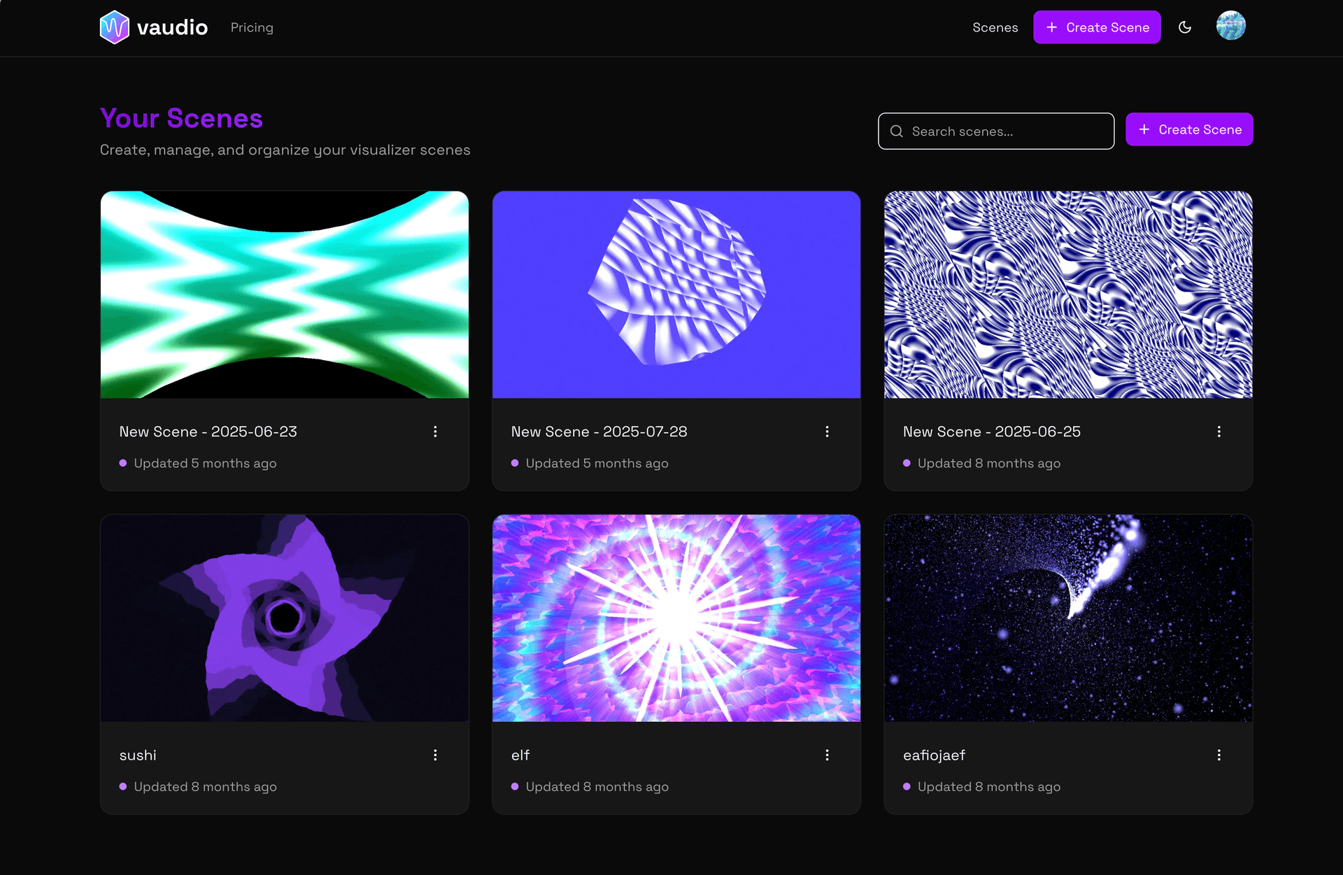Click Create Scene next to the search bar
The width and height of the screenshot is (1343, 875).
1189,129
